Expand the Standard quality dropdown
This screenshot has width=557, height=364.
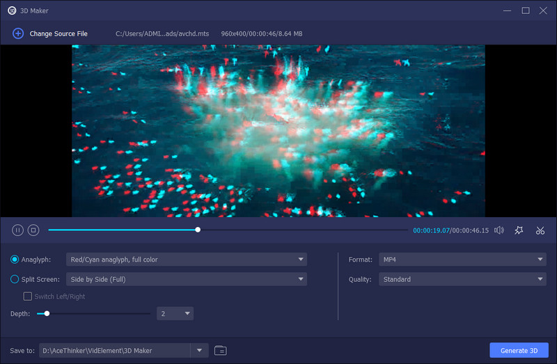click(462, 279)
